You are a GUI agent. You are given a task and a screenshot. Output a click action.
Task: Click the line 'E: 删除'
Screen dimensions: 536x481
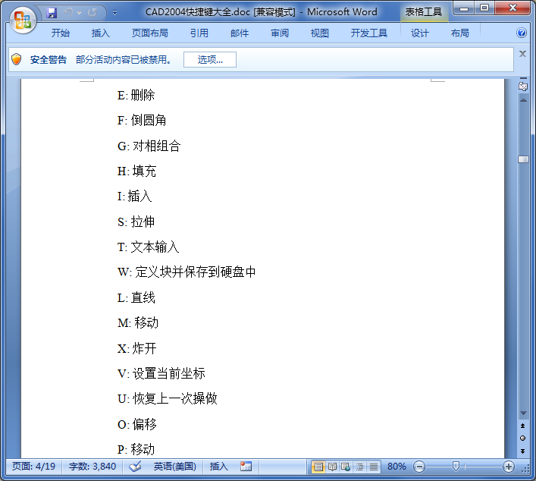coord(136,95)
